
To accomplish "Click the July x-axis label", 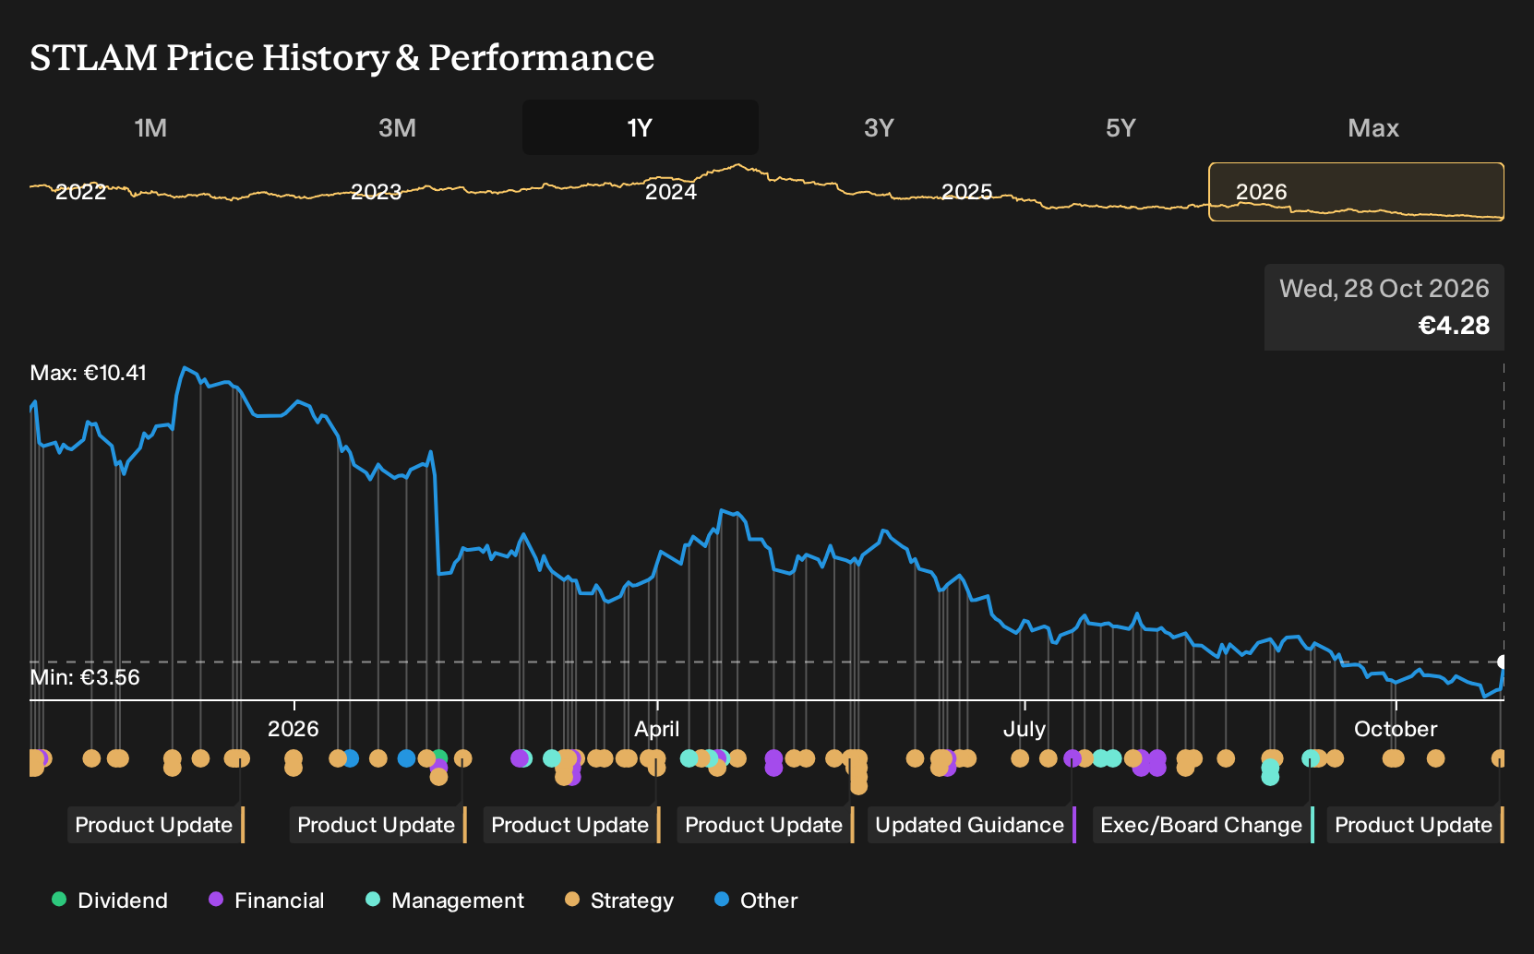I will coord(1025,729).
